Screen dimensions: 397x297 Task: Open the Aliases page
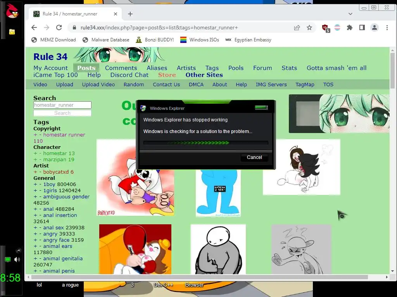(x=157, y=68)
